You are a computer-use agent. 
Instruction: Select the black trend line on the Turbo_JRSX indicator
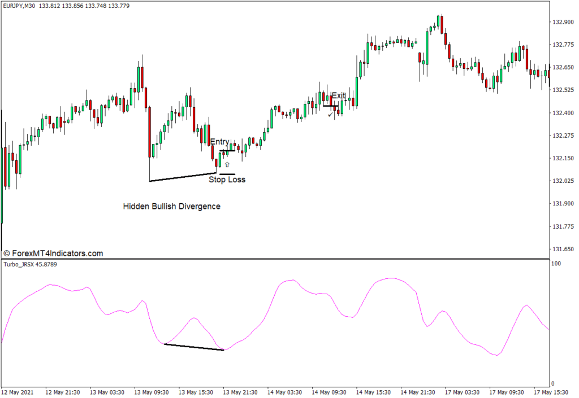[194, 347]
